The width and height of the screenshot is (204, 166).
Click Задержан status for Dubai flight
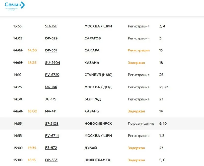pyautogui.click(x=136, y=148)
